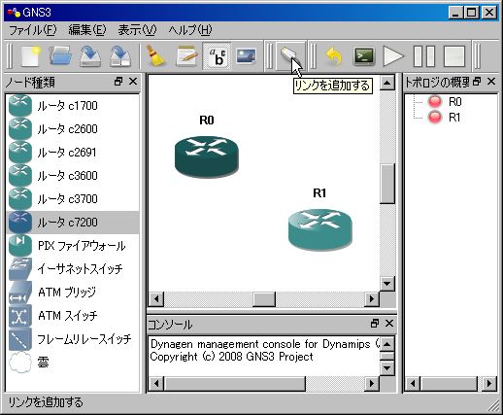Click router R0 on the canvas
Viewport: 503px width, 415px height.
tap(207, 156)
